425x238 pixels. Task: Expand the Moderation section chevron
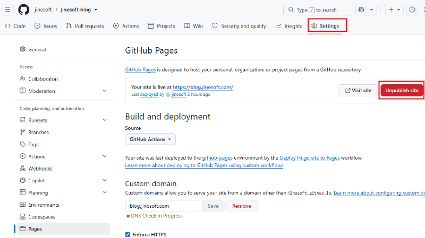coord(105,91)
